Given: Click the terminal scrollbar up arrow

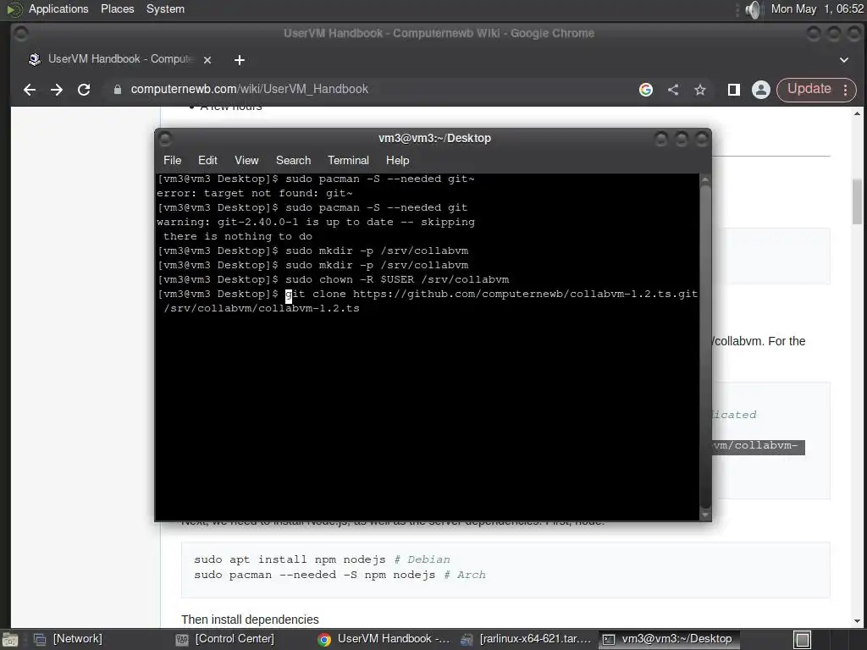Looking at the screenshot, I should 705,179.
